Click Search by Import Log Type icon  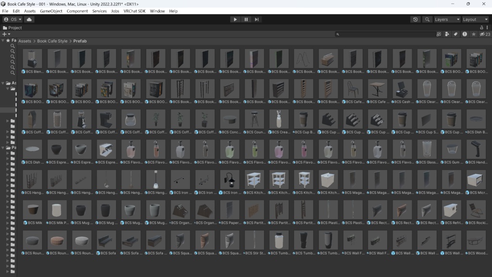point(465,34)
